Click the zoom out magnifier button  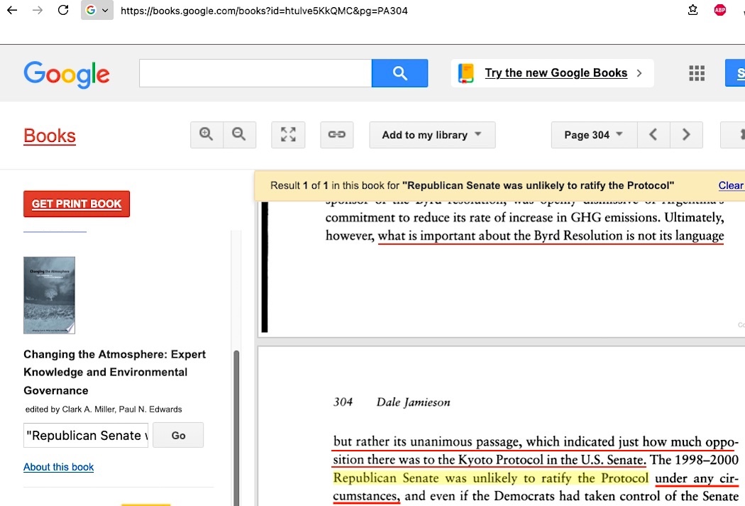(239, 135)
